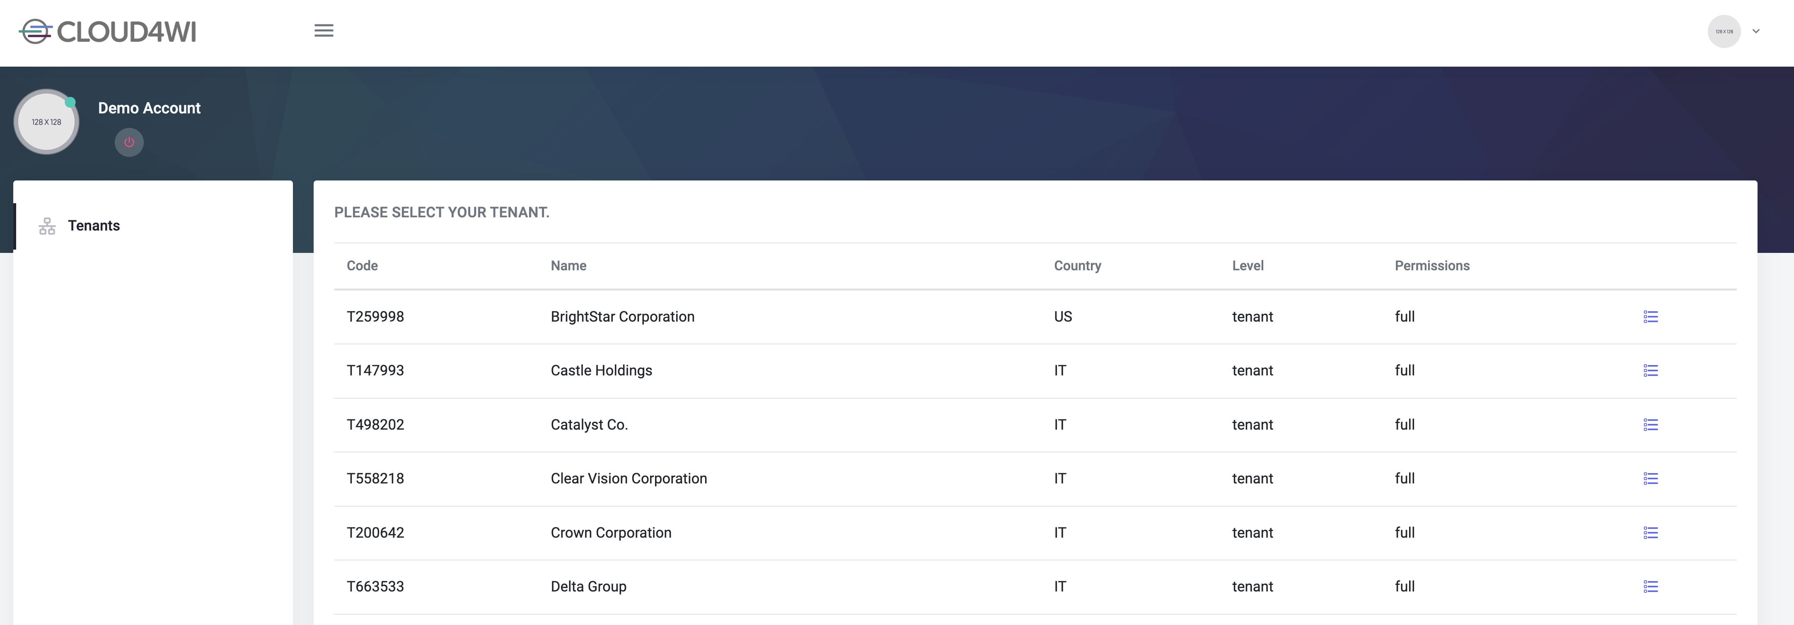The height and width of the screenshot is (625, 1794).
Task: Open the list icon for Catalyst Co.
Action: pyautogui.click(x=1651, y=425)
